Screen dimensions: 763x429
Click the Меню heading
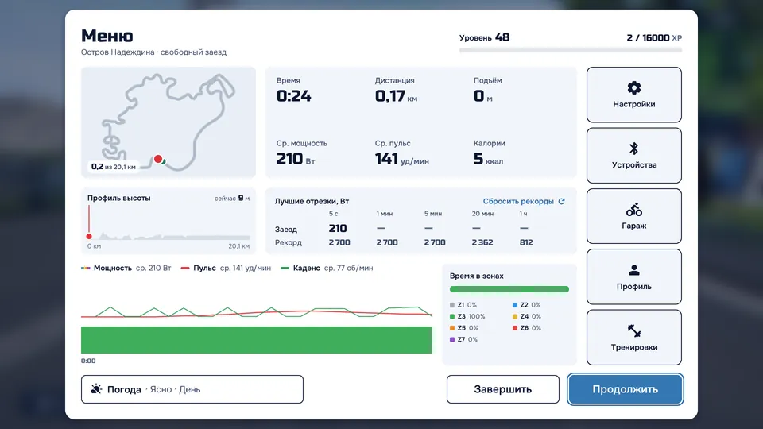107,36
